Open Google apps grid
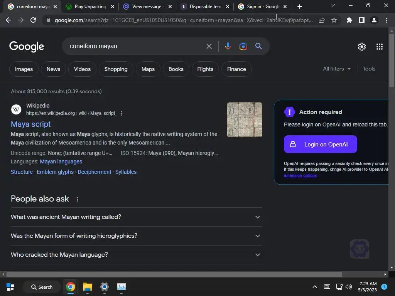This screenshot has height=296, width=395. click(380, 47)
